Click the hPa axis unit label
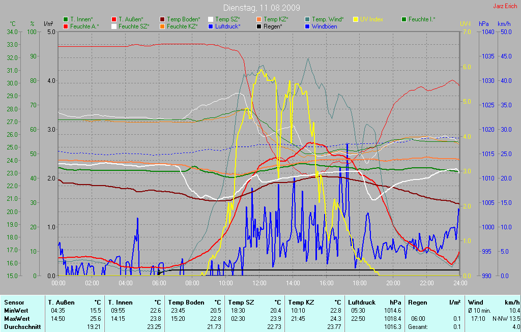521x332 pixels. [484, 24]
